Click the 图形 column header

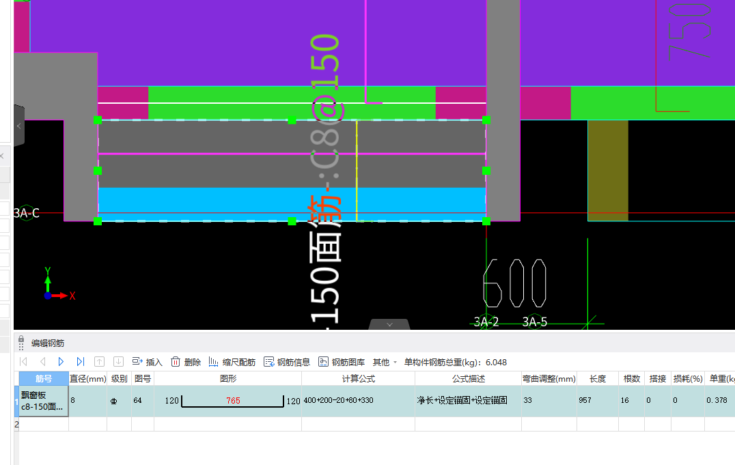point(228,378)
